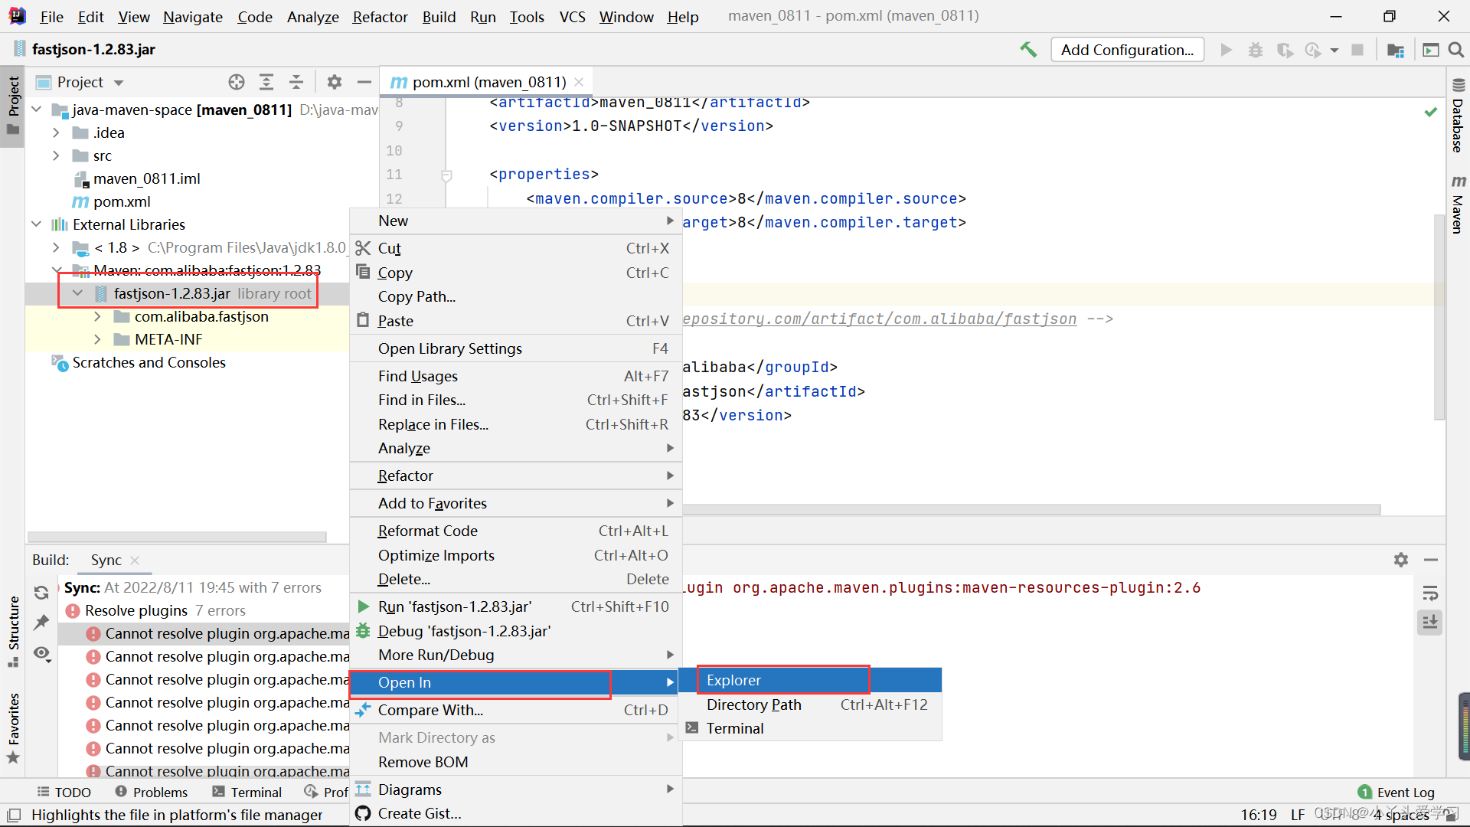Click Collapse All icon in Project panel
1470x827 pixels.
(x=296, y=82)
